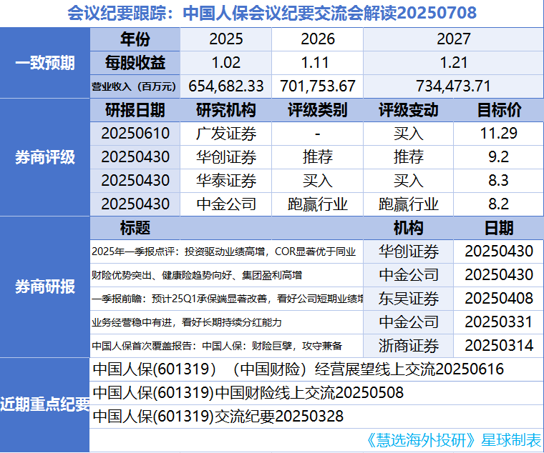This screenshot has height=453, width=544.
Task: Open report 一季报前瞻 title
Action: pos(227,299)
